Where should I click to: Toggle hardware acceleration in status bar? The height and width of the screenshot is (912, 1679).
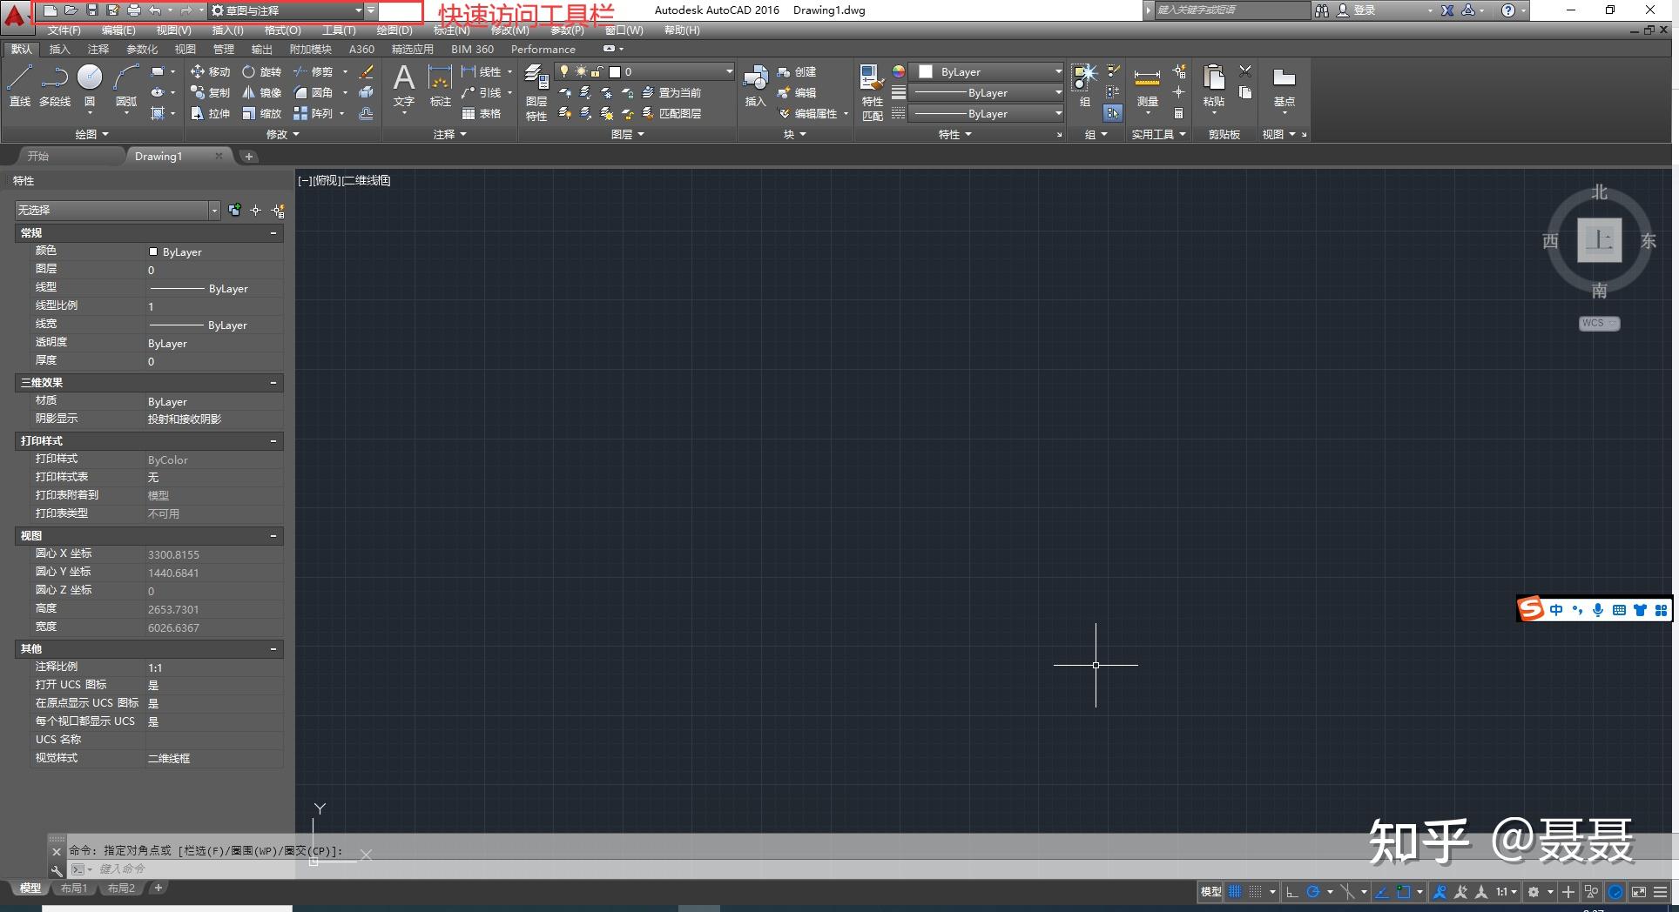pos(1615,892)
